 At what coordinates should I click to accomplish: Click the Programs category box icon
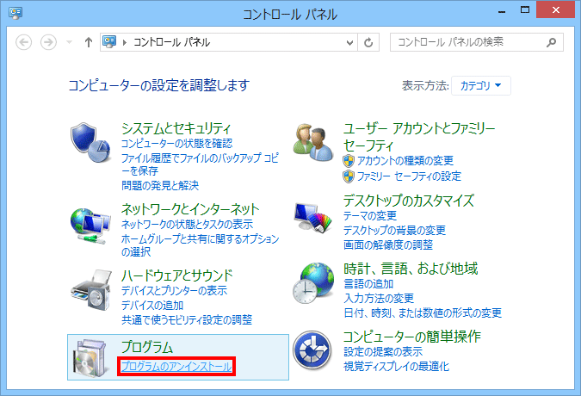(x=90, y=356)
